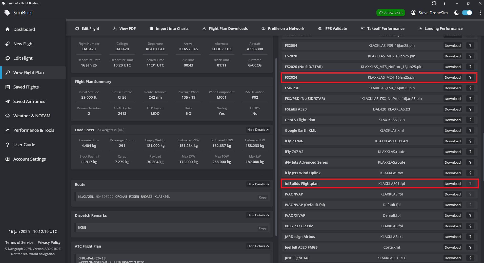Click the moon dark mode icon
The image size is (484, 263).
(456, 13)
